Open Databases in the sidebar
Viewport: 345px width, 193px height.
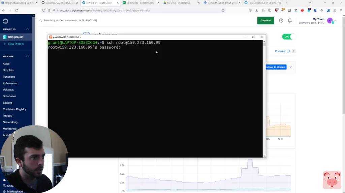point(9,96)
